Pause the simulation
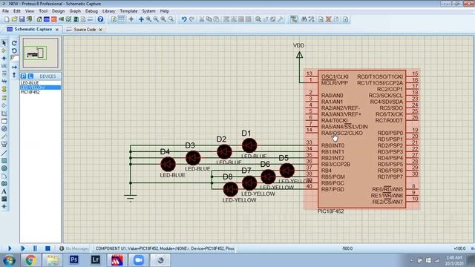475x267 pixels. pyautogui.click(x=35, y=248)
